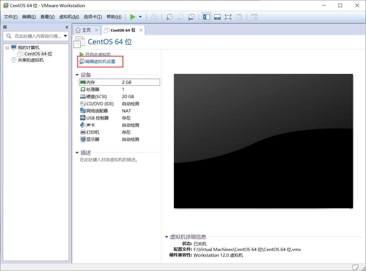Click the description text input area
Image resolution: width=366 pixels, height=271 pixels.
109,160
